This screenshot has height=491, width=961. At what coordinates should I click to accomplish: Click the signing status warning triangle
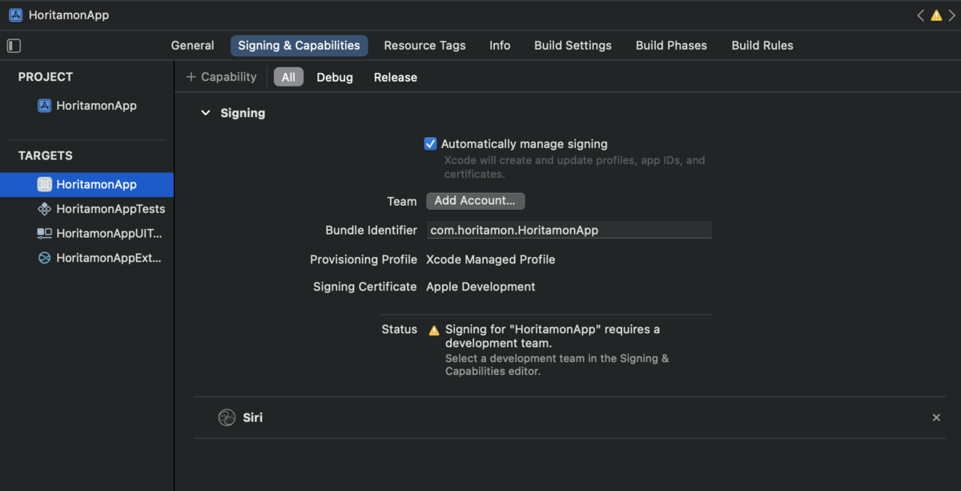point(434,330)
